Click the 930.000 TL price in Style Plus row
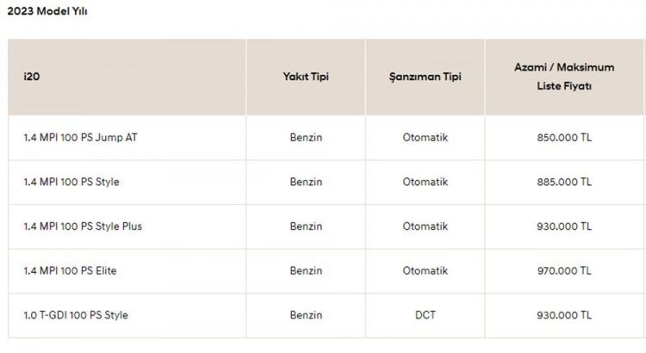Screen dimensions: 646x353 [564, 226]
